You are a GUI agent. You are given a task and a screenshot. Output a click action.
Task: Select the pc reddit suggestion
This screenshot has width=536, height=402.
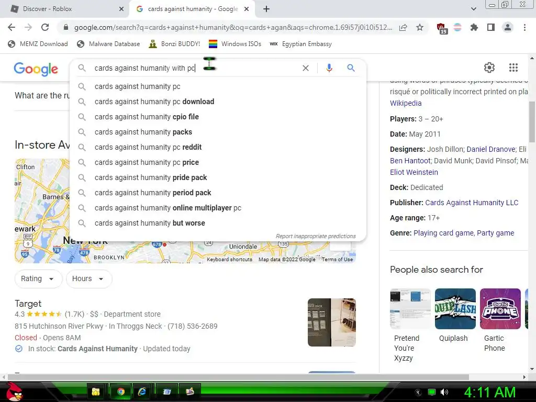(218, 147)
